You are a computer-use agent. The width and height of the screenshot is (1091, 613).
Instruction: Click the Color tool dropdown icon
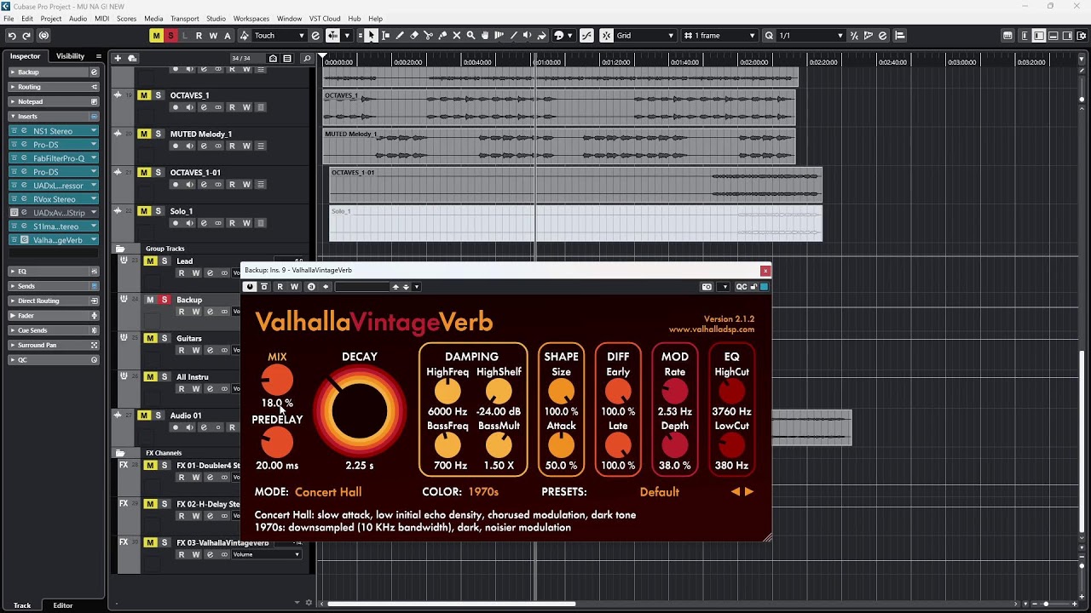pos(562,36)
